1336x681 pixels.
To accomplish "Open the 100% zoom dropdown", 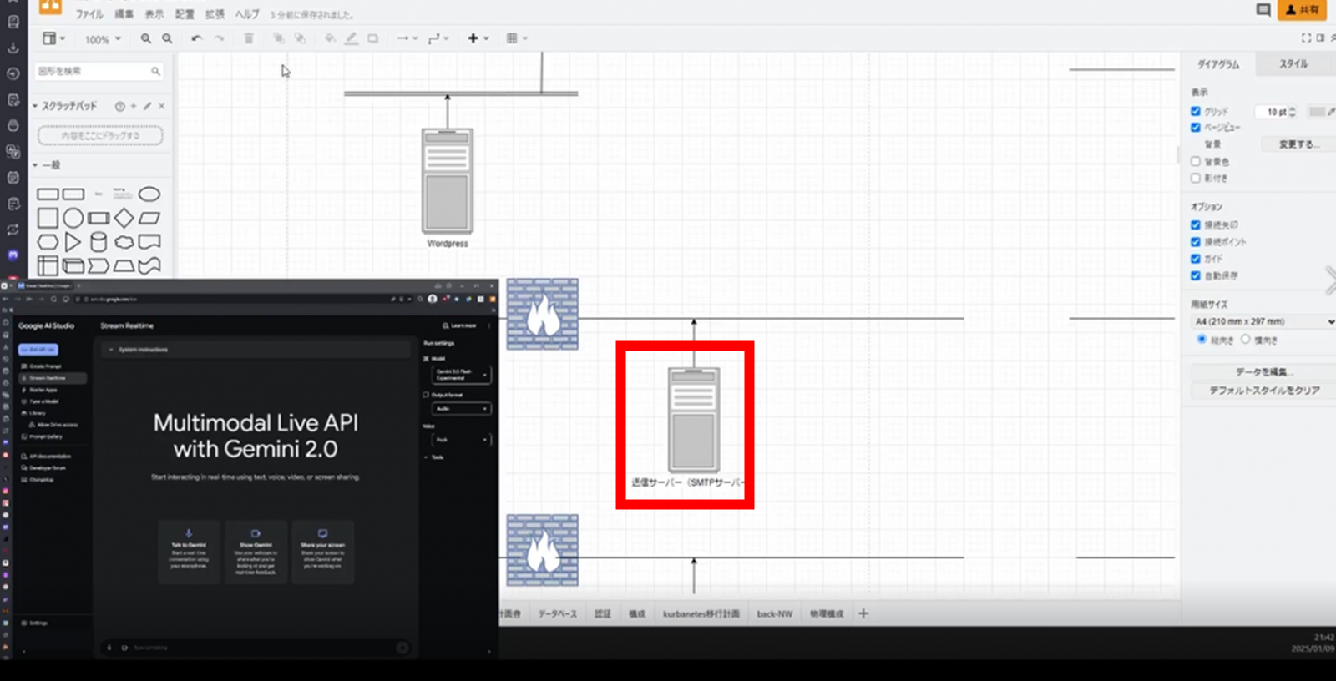I will [103, 39].
